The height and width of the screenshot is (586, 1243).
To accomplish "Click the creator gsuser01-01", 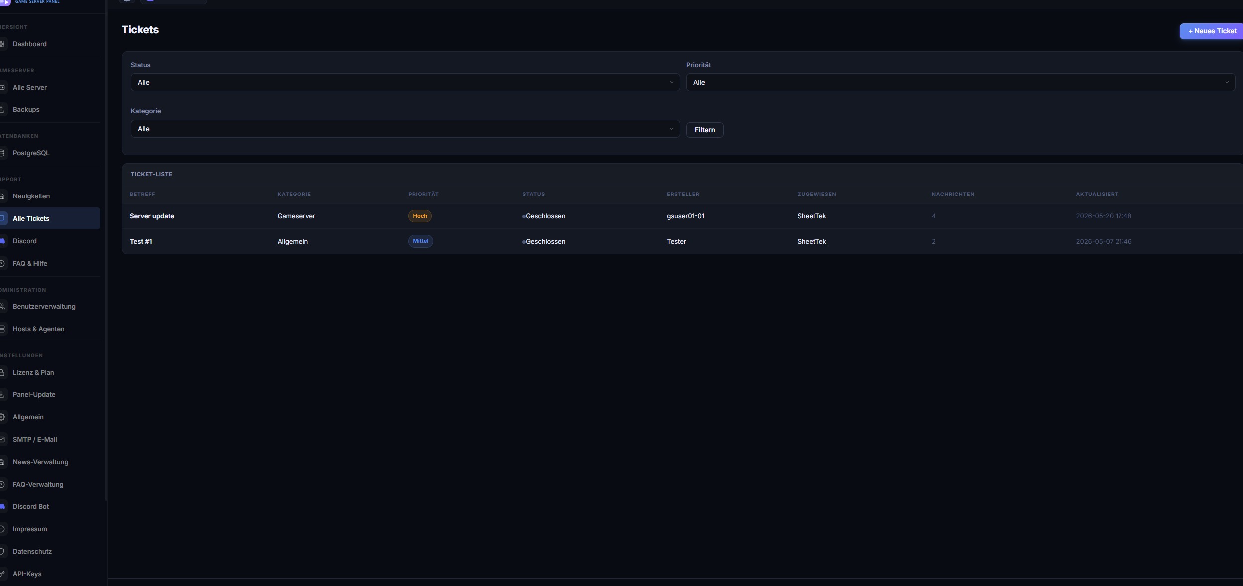I will coord(685,216).
